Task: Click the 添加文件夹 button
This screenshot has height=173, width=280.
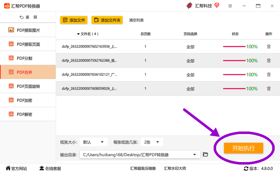Action: pos(107,20)
